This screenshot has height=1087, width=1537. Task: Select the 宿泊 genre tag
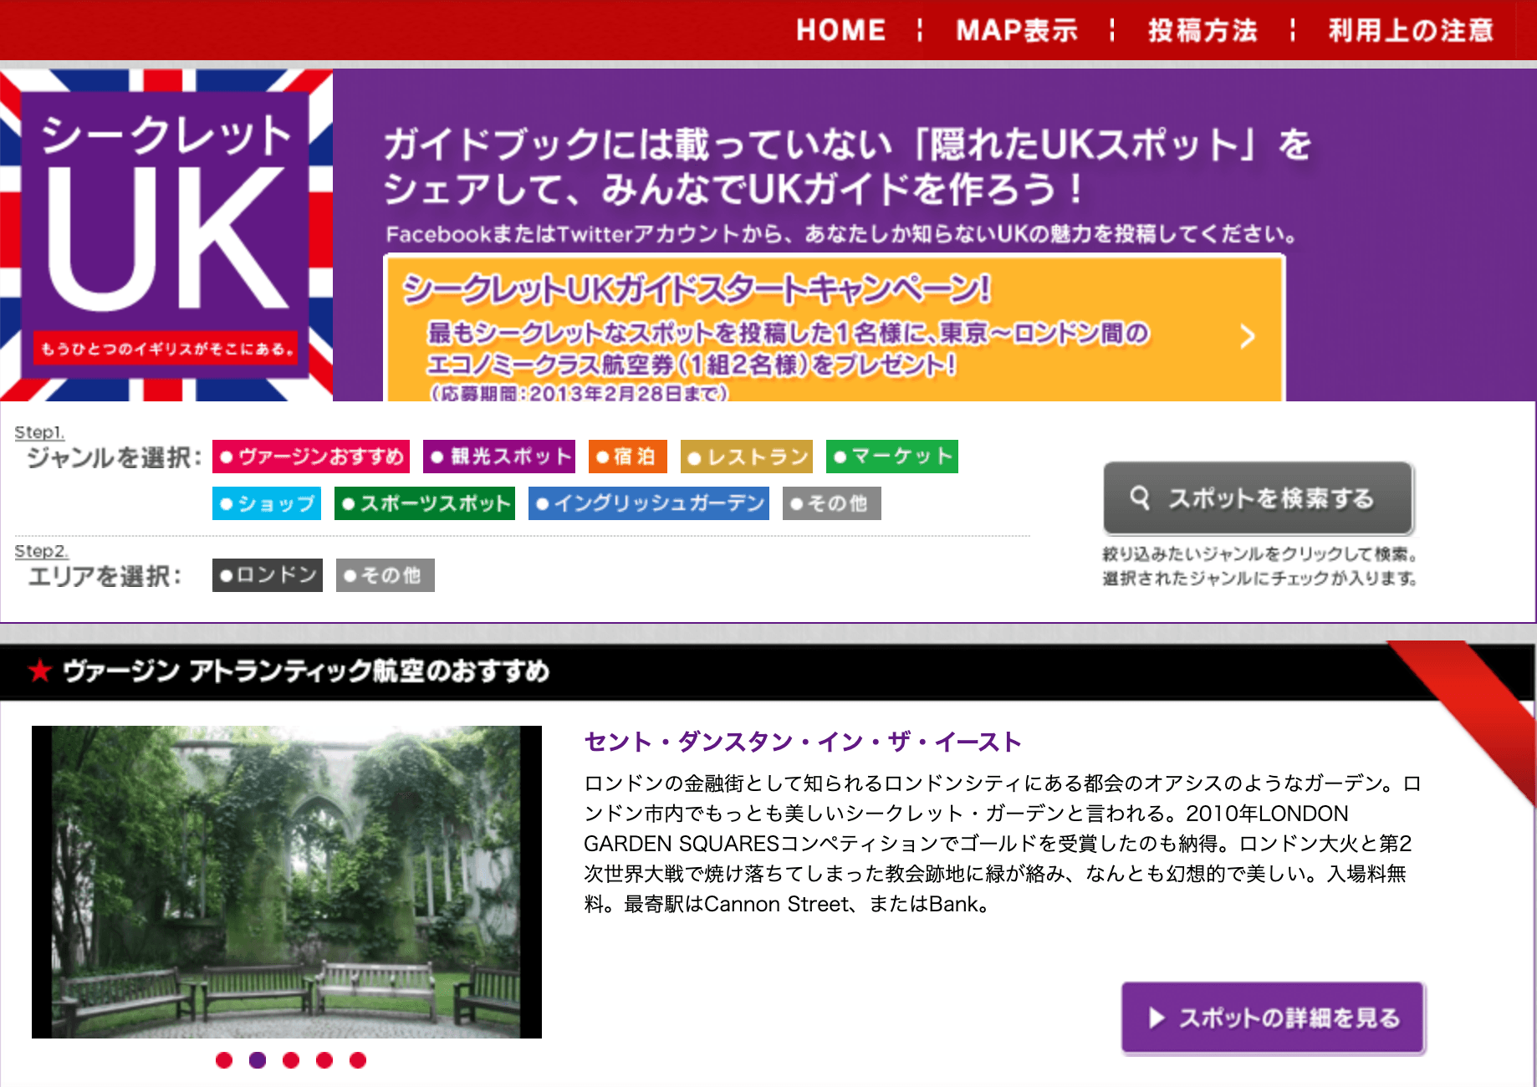(627, 457)
